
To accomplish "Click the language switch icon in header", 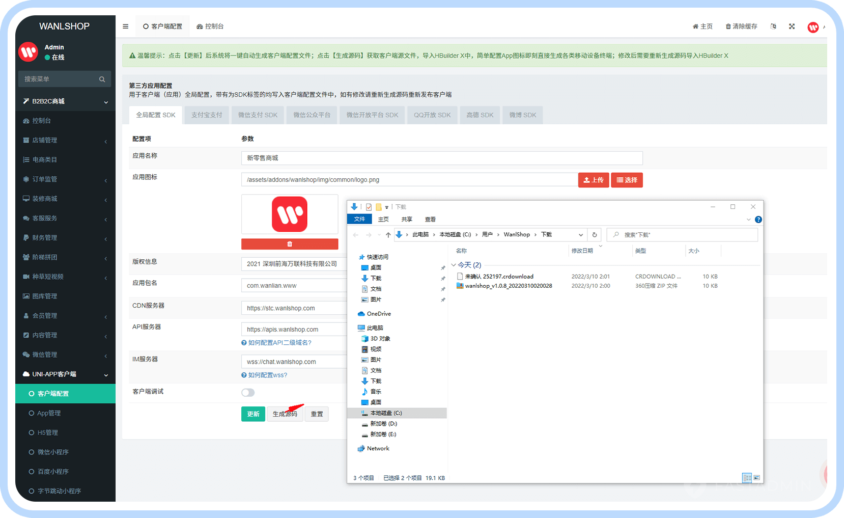I will tap(773, 26).
